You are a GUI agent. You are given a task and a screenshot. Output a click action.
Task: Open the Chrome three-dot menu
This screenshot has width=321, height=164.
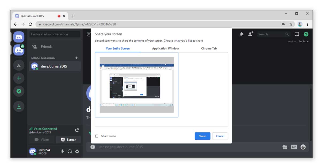308,24
